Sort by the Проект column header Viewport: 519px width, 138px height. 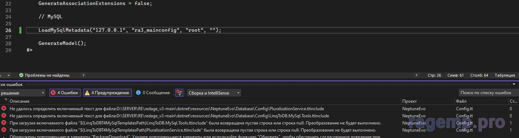click(x=427, y=102)
